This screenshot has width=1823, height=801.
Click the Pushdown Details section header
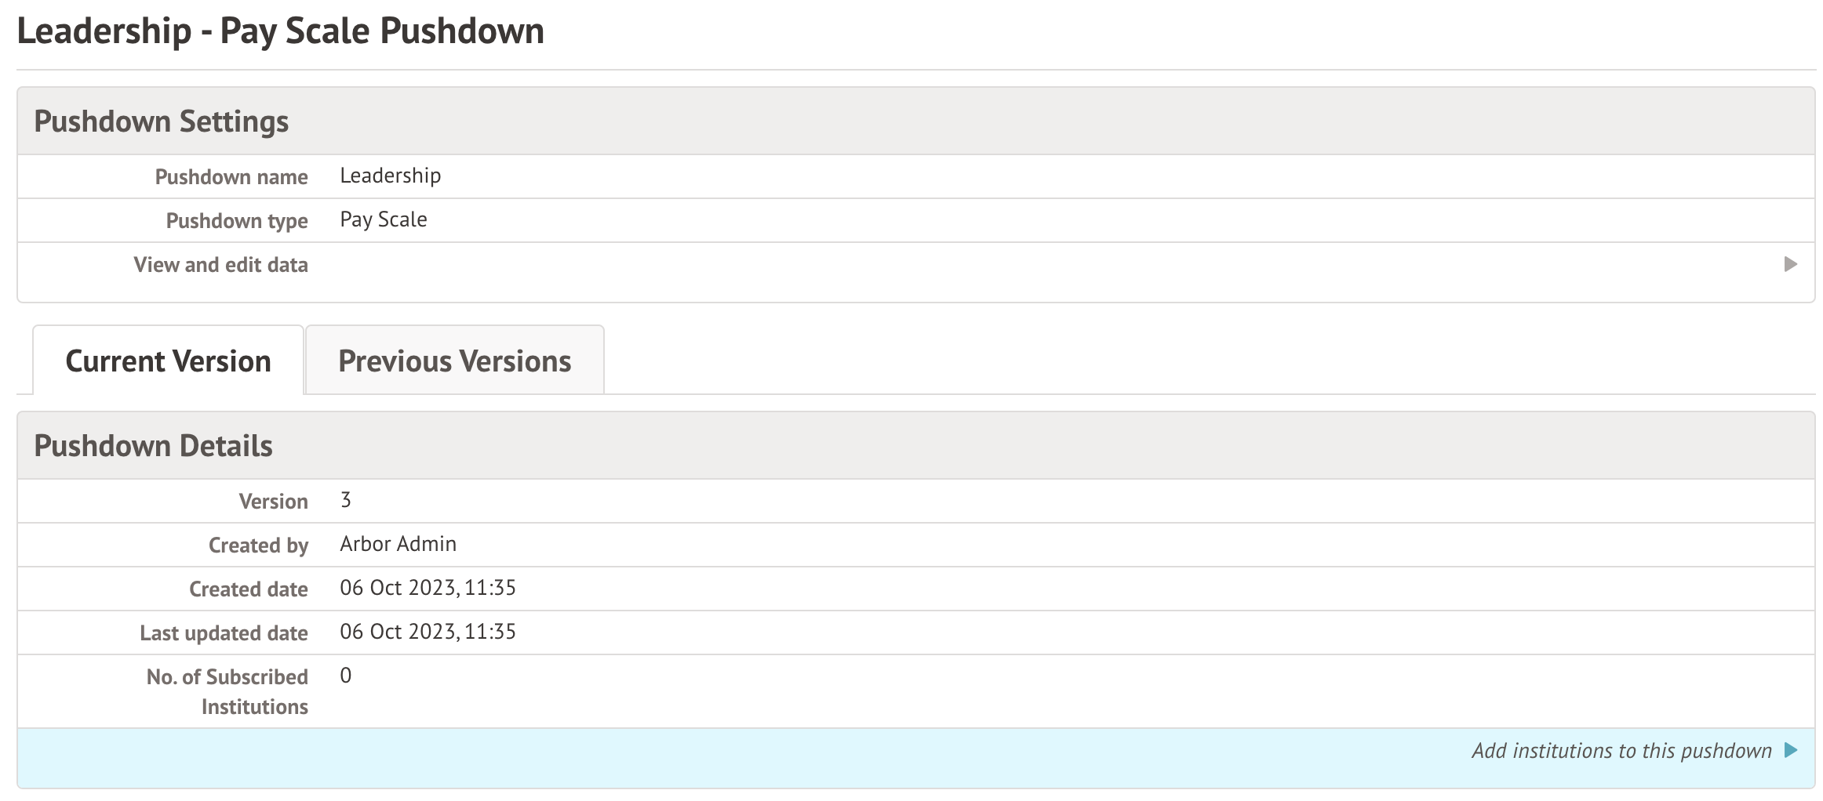(154, 446)
